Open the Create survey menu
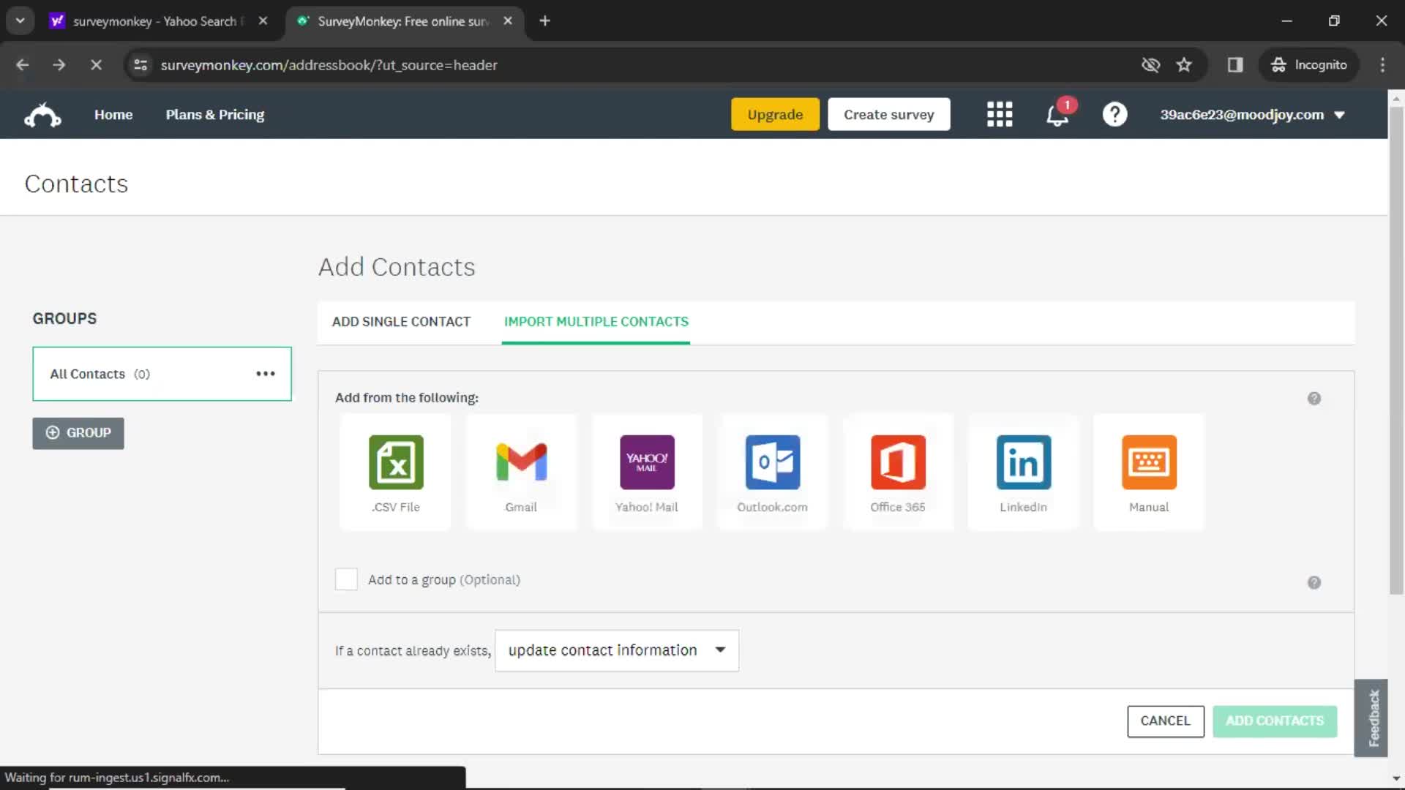The width and height of the screenshot is (1405, 790). [x=889, y=114]
